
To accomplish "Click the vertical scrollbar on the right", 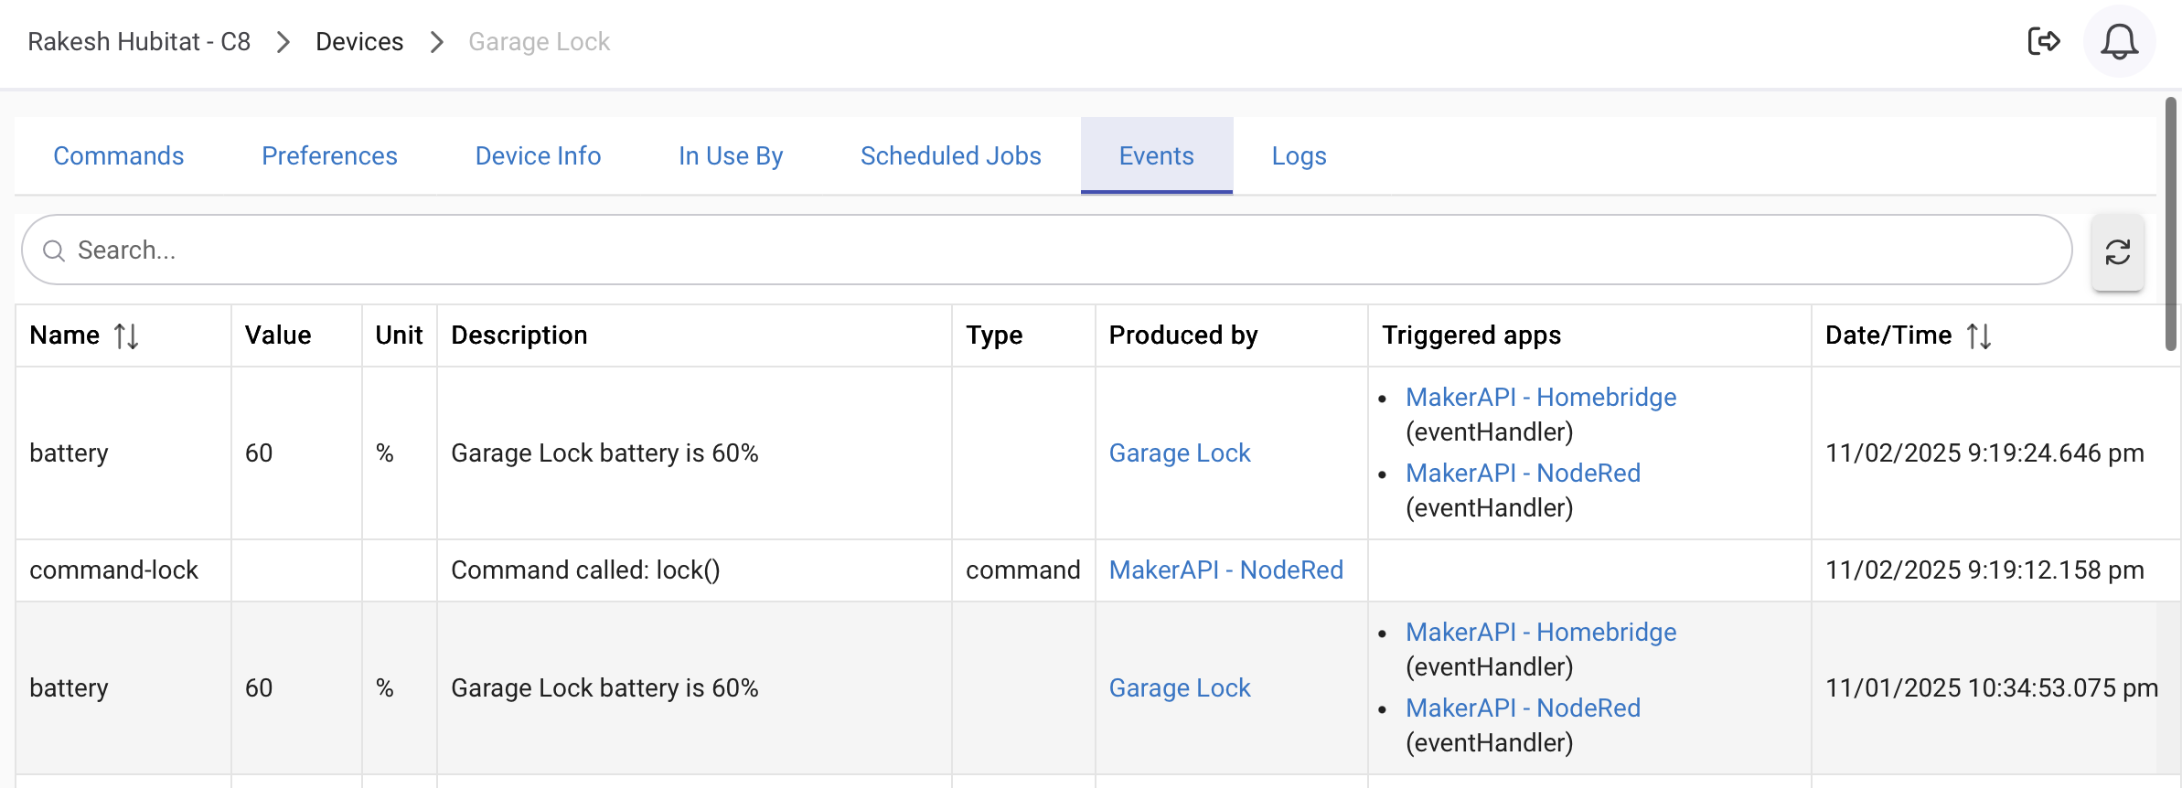I will click(x=2170, y=224).
